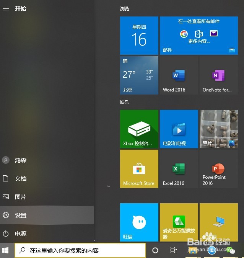This screenshot has height=258, width=244.
Task: Launch OneNote tile
Action: pyautogui.click(x=219, y=75)
